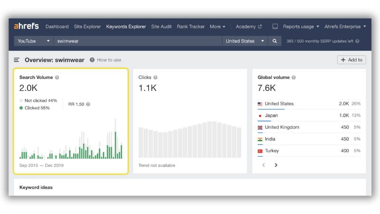Image resolution: width=380 pixels, height=214 pixels.
Task: Click the monitor icon in top bar
Action: tap(275, 27)
